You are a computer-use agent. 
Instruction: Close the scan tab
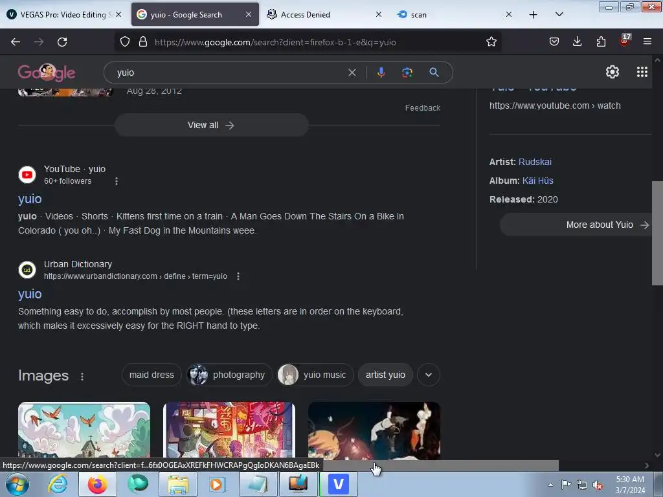coord(509,15)
